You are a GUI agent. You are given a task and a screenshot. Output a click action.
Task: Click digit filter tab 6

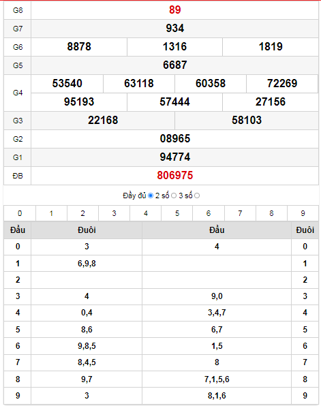coord(209,213)
